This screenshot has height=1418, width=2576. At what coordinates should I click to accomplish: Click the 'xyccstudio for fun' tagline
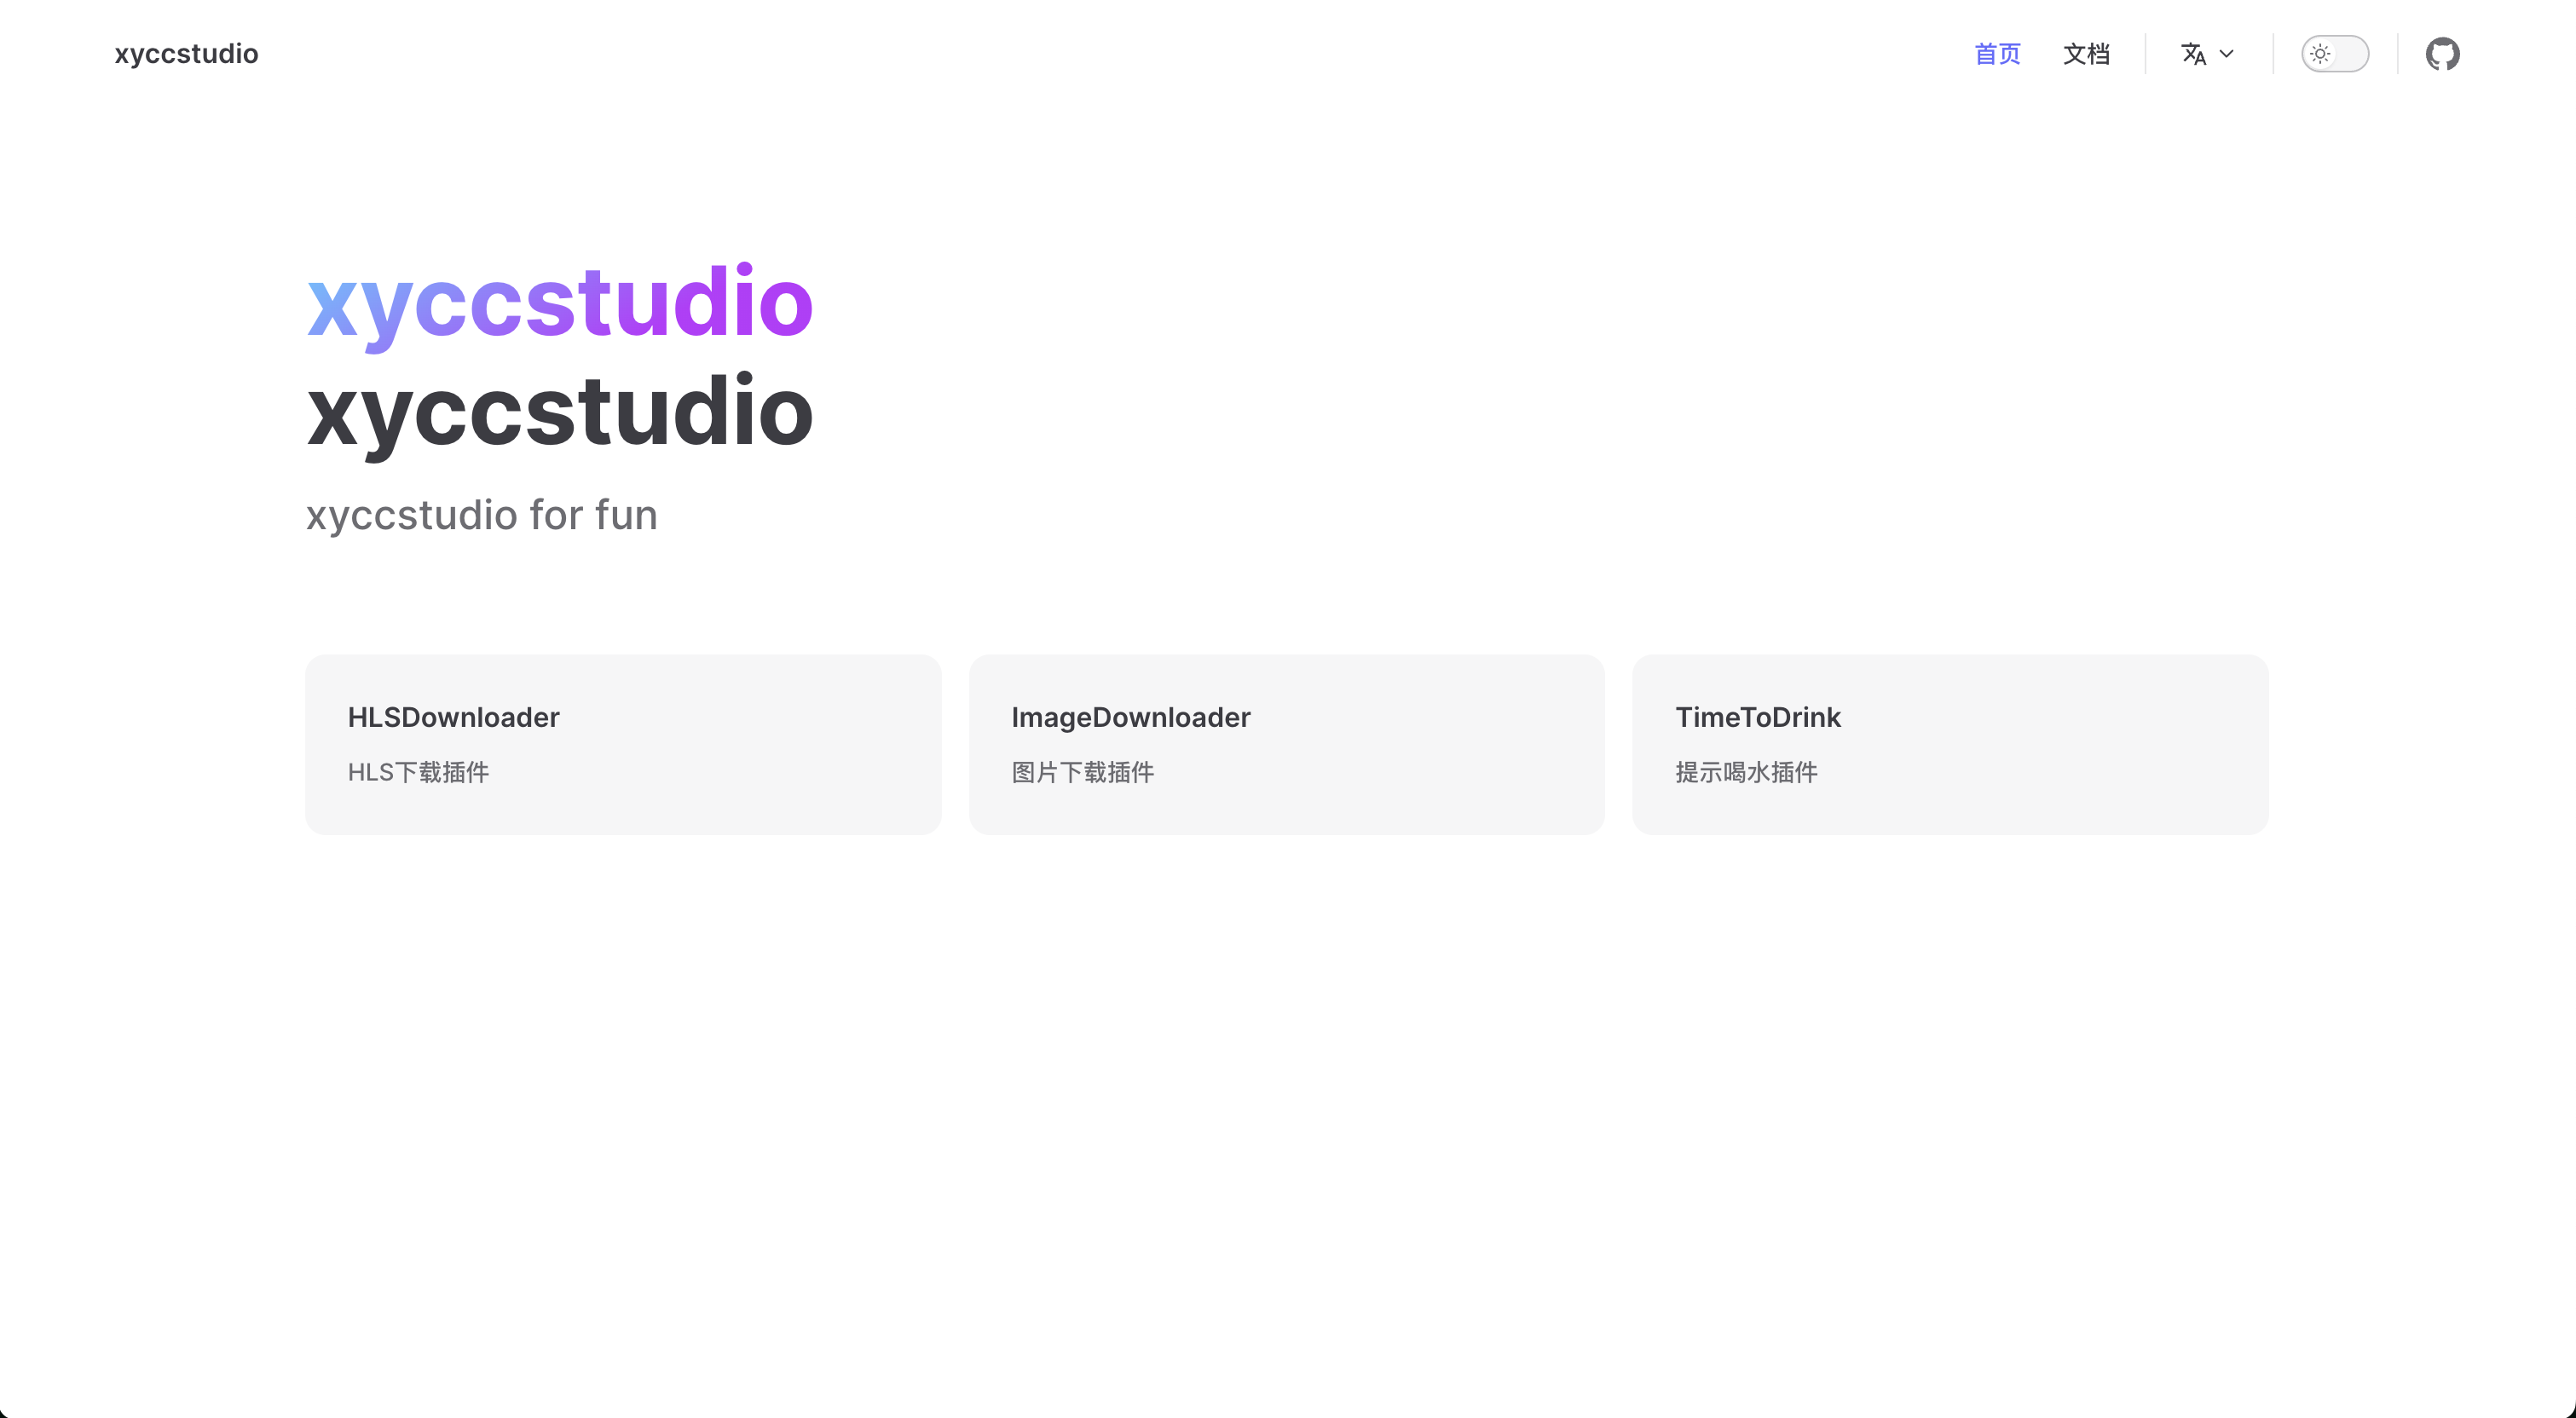[x=482, y=516]
